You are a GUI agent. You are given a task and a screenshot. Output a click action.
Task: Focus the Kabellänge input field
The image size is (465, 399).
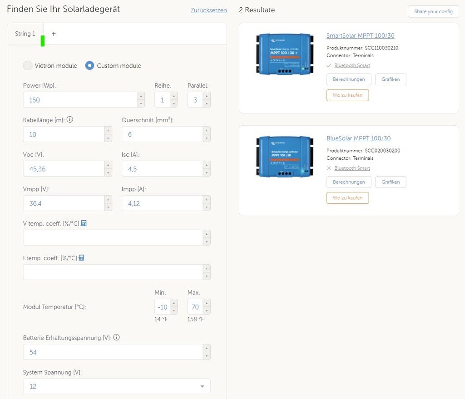pos(64,134)
